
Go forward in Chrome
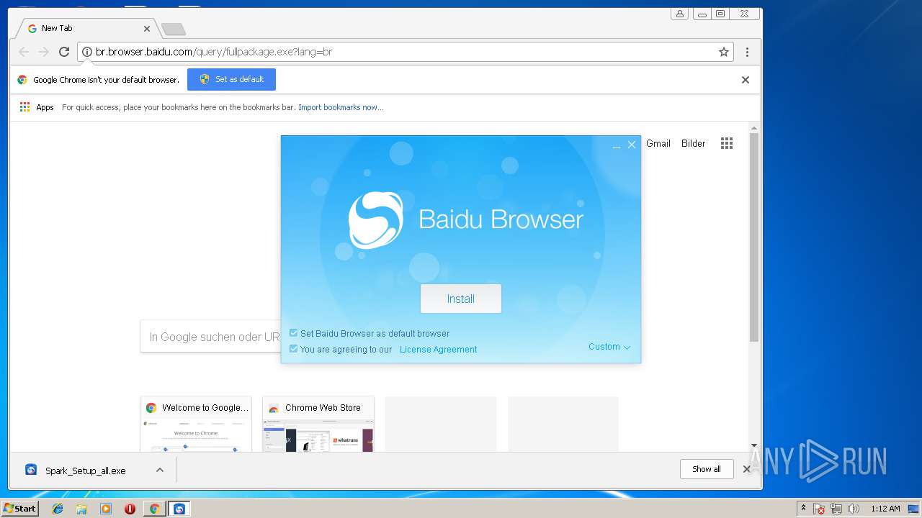[44, 52]
